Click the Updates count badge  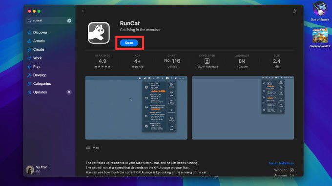coord(69,92)
